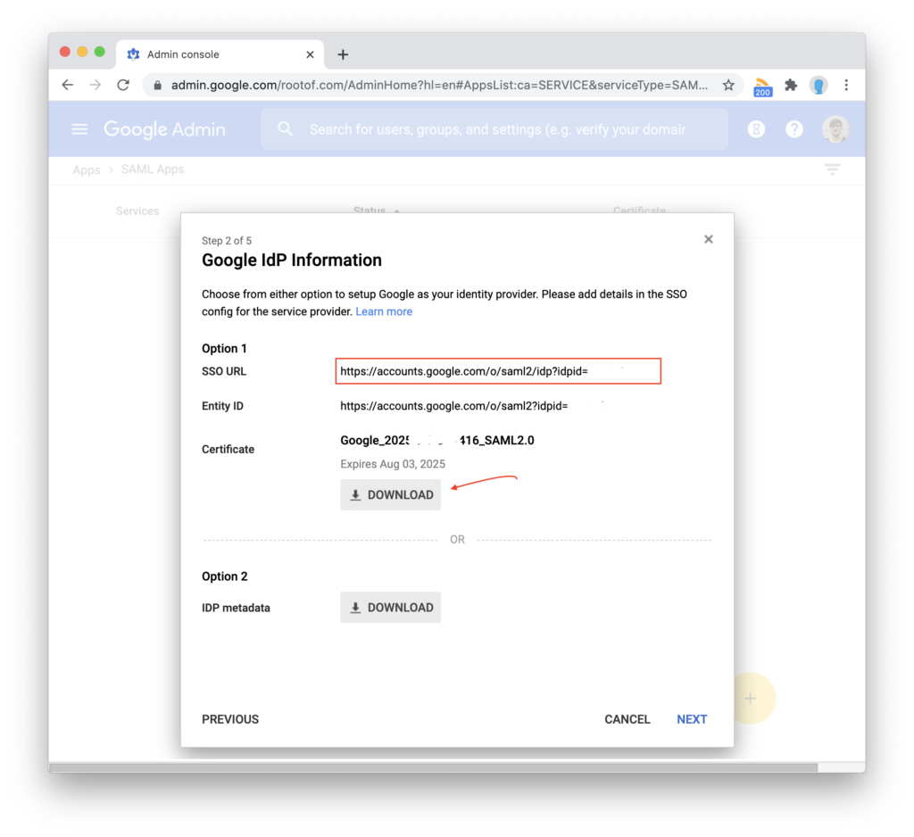
Task: Click the lock icon in address bar
Action: point(157,86)
